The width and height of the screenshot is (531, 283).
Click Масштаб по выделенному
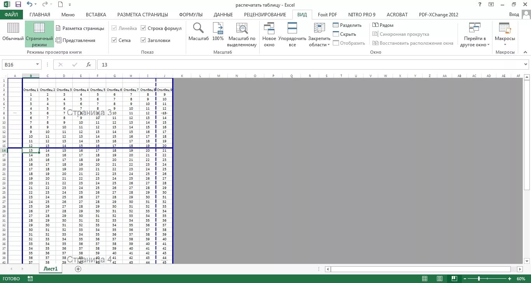pos(242,35)
